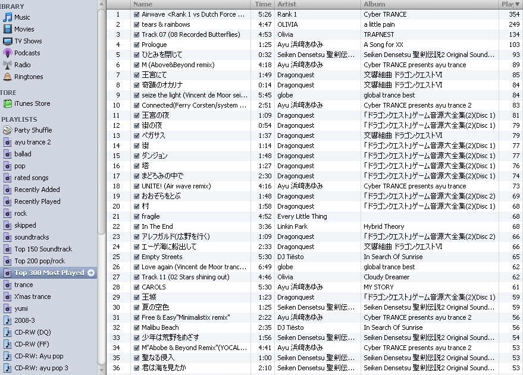This screenshot has width=523, height=375.
Task: Select the Top 150 Soundtrack icon
Action: [x=7, y=249]
